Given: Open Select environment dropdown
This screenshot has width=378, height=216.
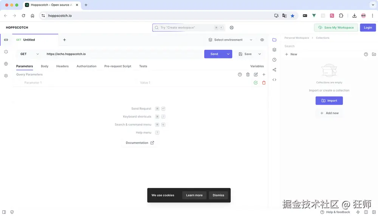Looking at the screenshot, I should tap(231, 40).
